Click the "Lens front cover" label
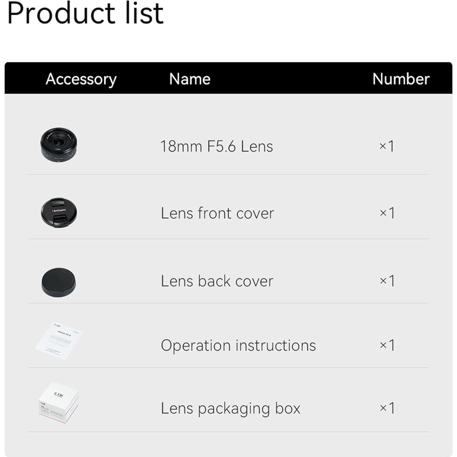The height and width of the screenshot is (457, 457). (217, 213)
